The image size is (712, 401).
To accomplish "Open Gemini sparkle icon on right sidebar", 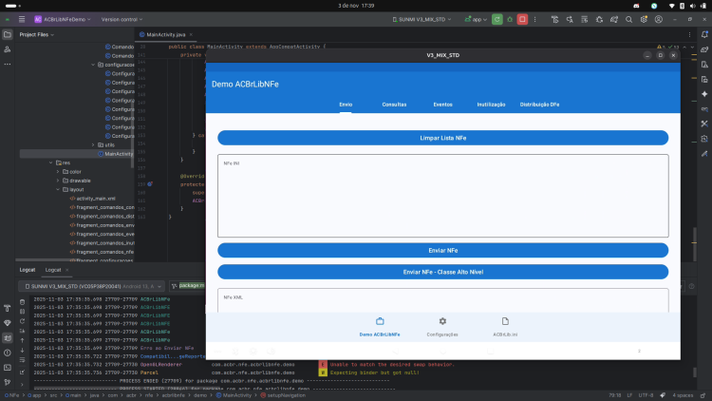I will coord(704,94).
